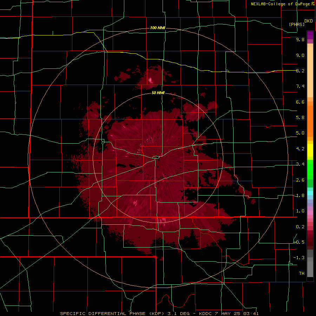Click the 4.2 scale label
Screen dimensions: 316x316
tap(300, 149)
